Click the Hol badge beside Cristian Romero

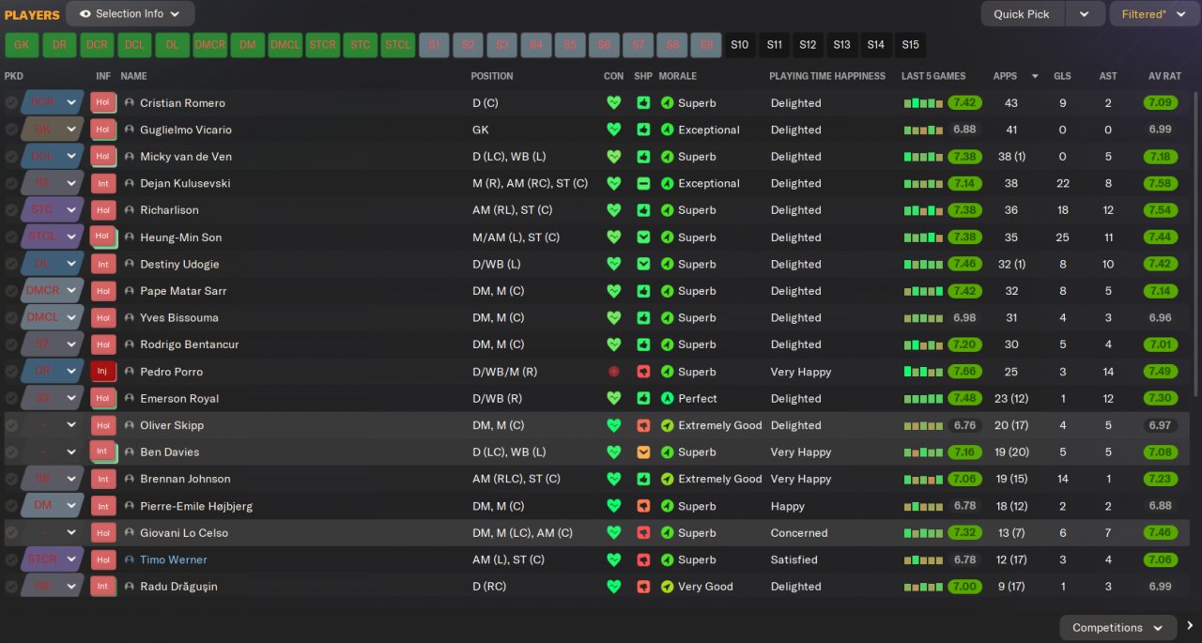pyautogui.click(x=102, y=103)
